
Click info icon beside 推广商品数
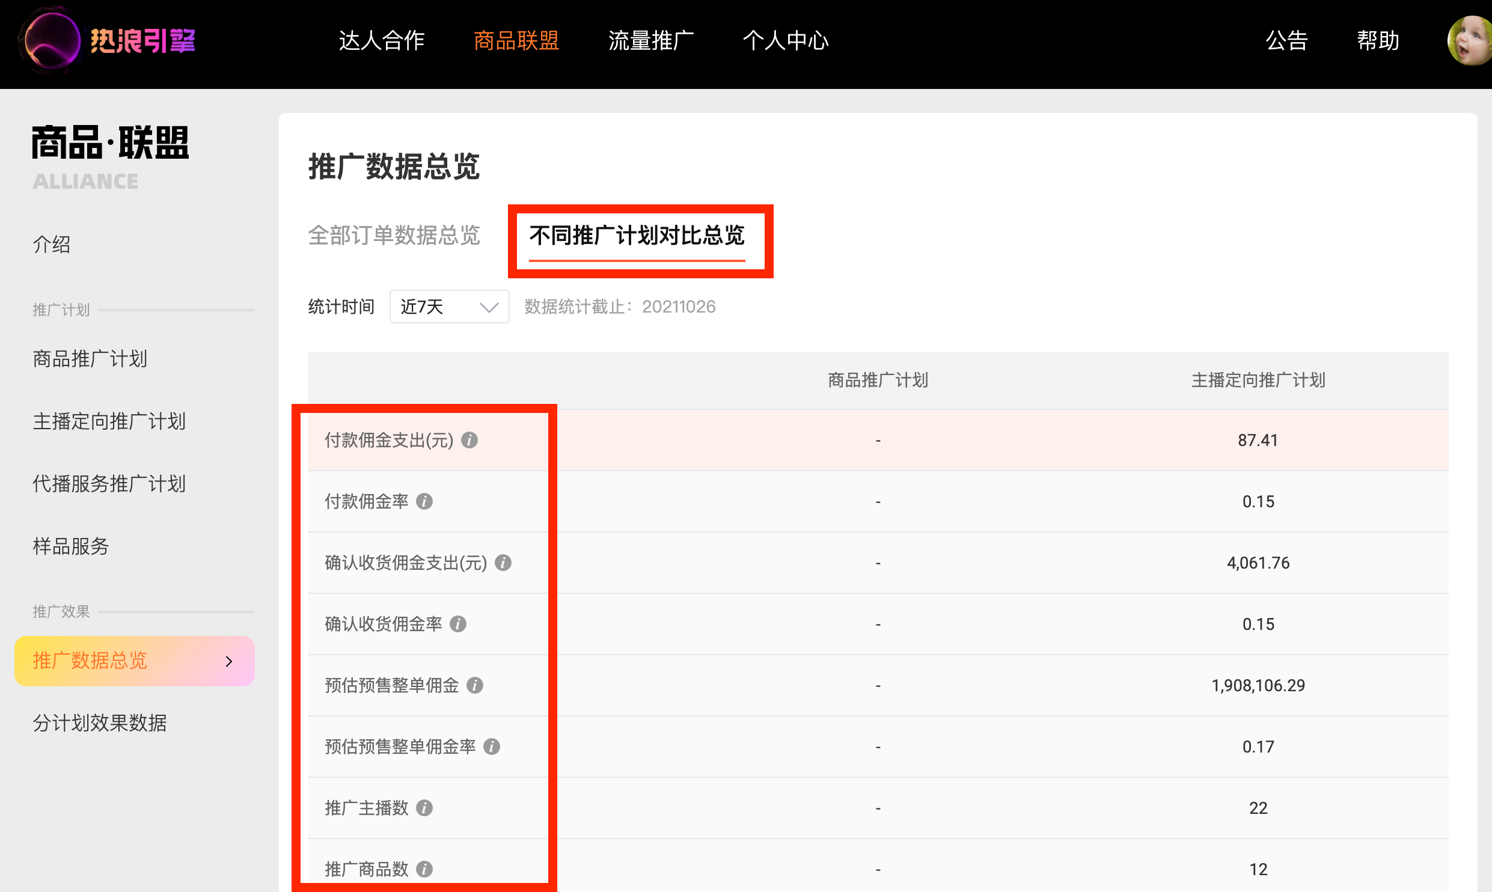pyautogui.click(x=424, y=869)
